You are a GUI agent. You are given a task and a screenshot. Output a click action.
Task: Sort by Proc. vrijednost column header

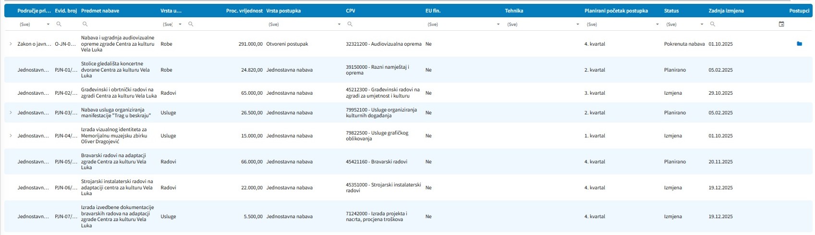click(x=244, y=11)
